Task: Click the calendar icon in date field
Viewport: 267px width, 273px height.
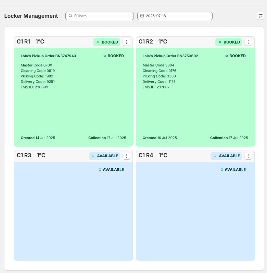Action: pos(142,16)
